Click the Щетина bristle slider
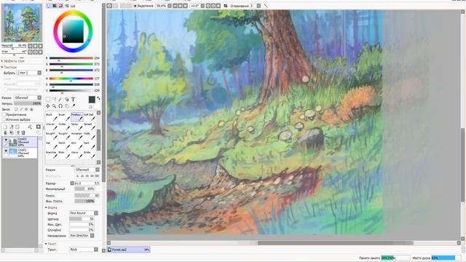Screen dimensions: 466x262 82,219
